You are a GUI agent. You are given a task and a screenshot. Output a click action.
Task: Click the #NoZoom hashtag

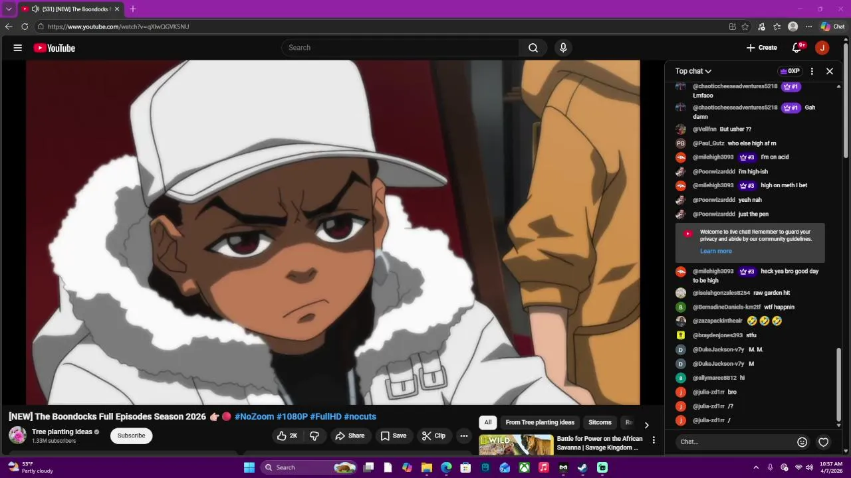254,417
